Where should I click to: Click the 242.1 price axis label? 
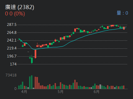point(12,40)
